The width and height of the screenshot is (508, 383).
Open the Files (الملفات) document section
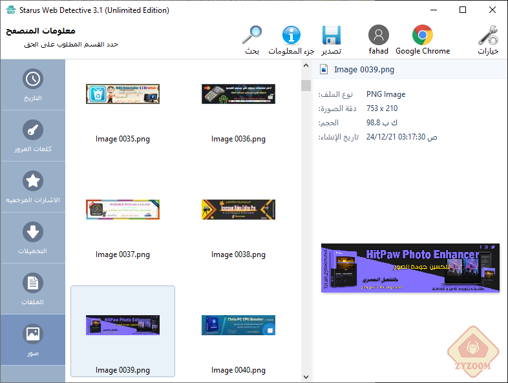[x=33, y=289]
